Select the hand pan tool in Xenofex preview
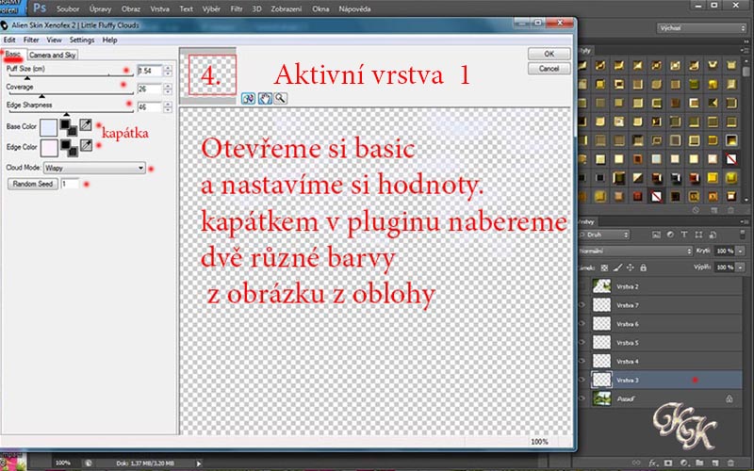Viewport: 754px width, 471px height. (x=265, y=99)
